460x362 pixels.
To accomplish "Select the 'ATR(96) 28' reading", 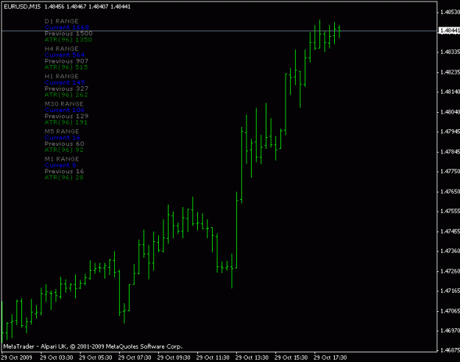I will point(64,178).
